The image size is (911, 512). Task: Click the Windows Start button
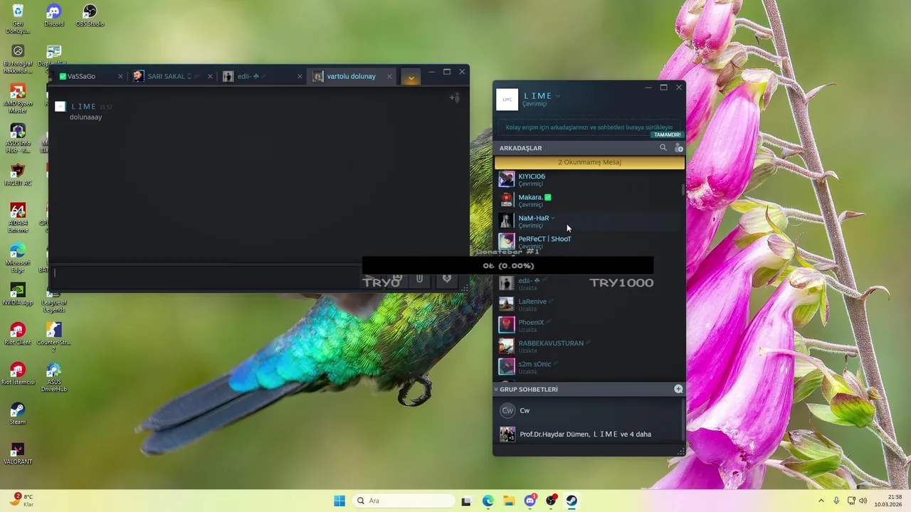[x=339, y=501]
